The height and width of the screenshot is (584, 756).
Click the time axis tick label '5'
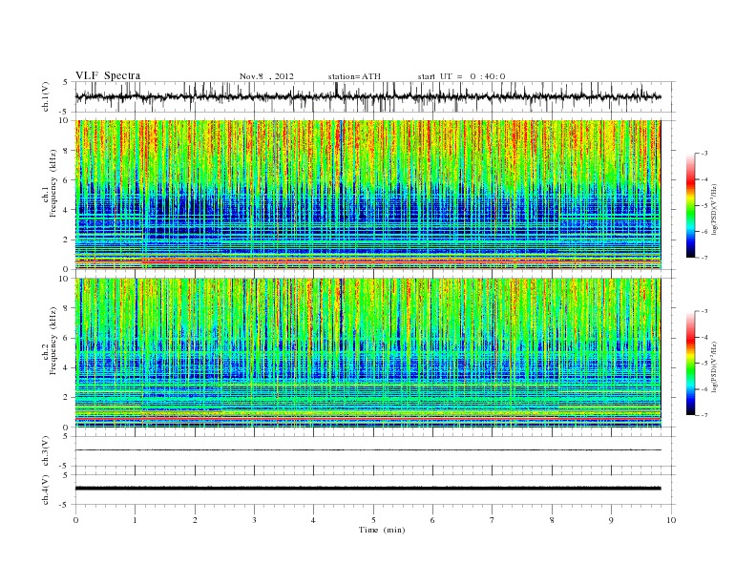pos(373,520)
